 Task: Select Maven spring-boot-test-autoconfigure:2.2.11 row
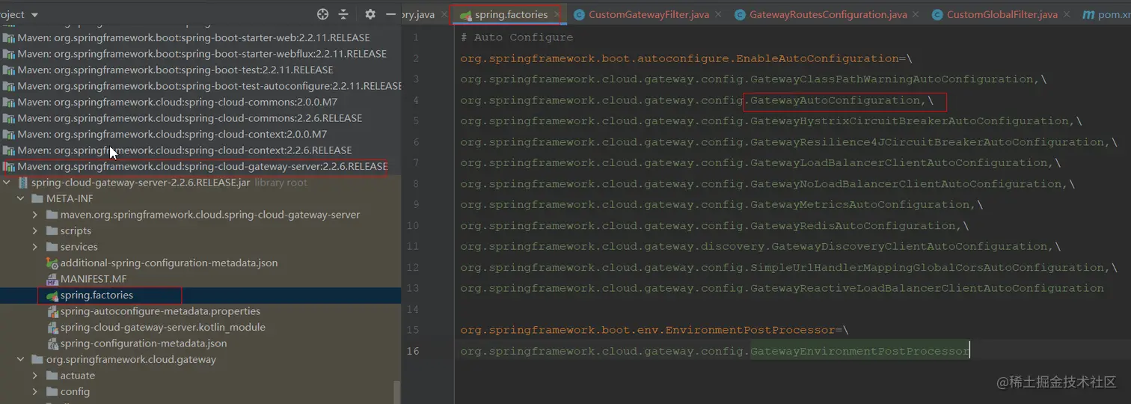[200, 86]
